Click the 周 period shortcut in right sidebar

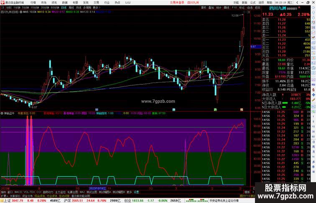[313, 147]
